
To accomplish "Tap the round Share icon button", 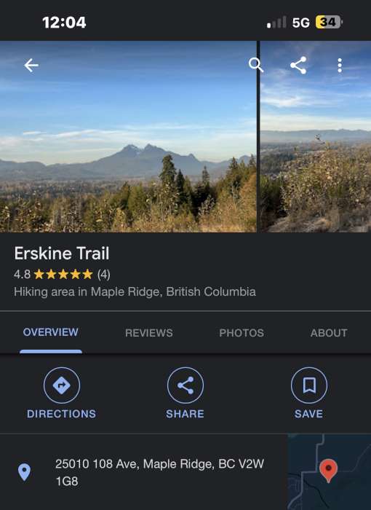I will (x=185, y=385).
